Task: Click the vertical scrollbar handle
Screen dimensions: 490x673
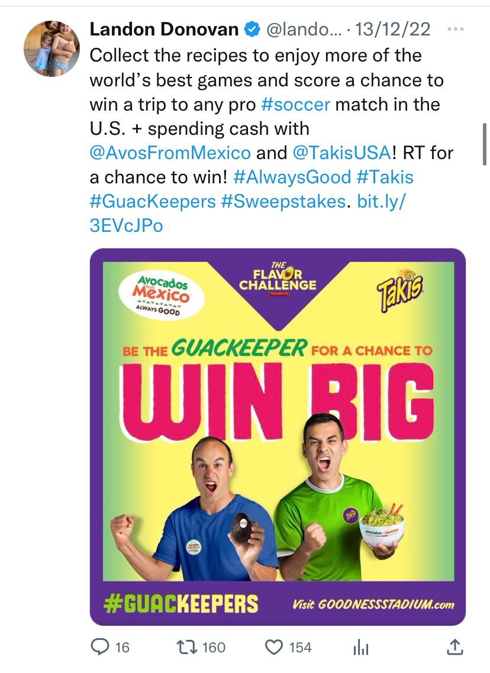Action: pos(485,144)
